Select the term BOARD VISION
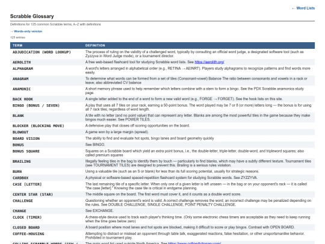Image resolution: width=325 pixels, height=244 pixels. [26, 139]
